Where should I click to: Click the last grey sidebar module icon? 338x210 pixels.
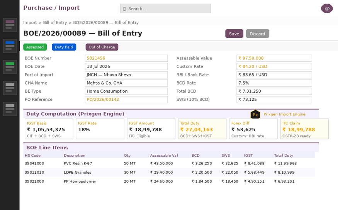pos(10,109)
